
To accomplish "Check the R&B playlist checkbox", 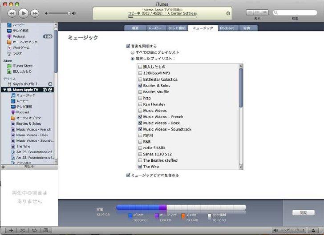I will pos(140,142).
